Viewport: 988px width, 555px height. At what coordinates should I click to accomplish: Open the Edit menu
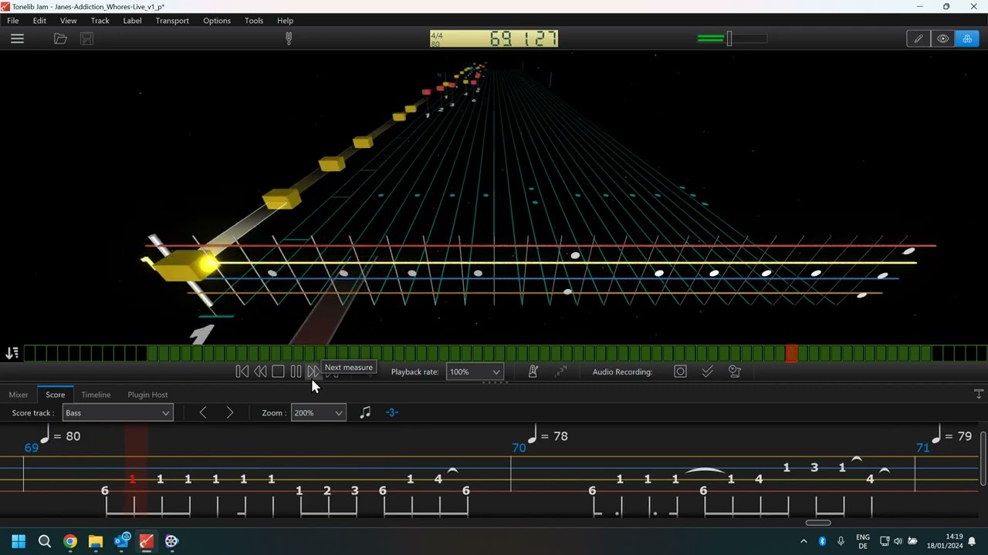coord(39,21)
